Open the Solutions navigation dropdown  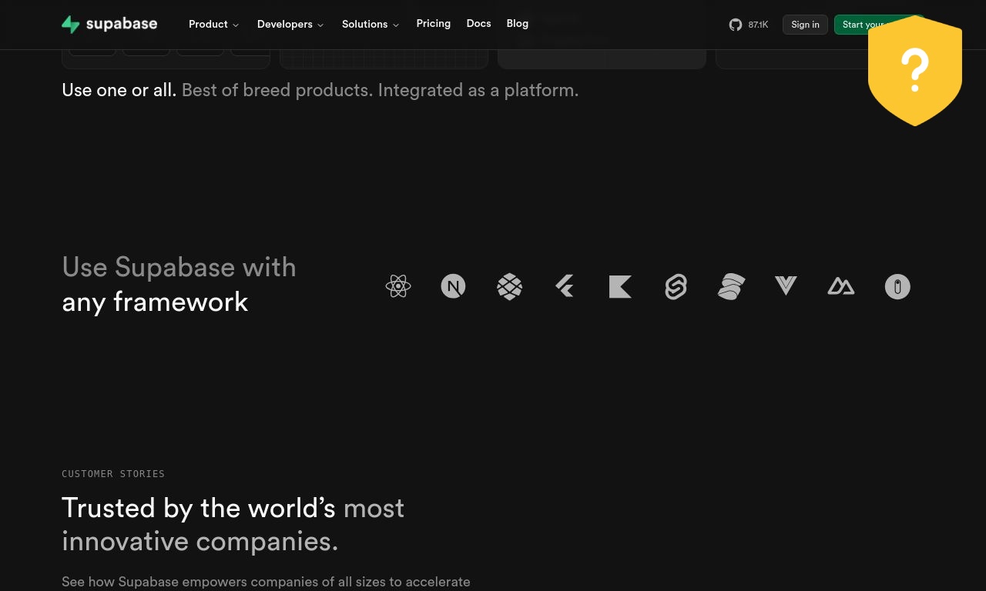(371, 25)
